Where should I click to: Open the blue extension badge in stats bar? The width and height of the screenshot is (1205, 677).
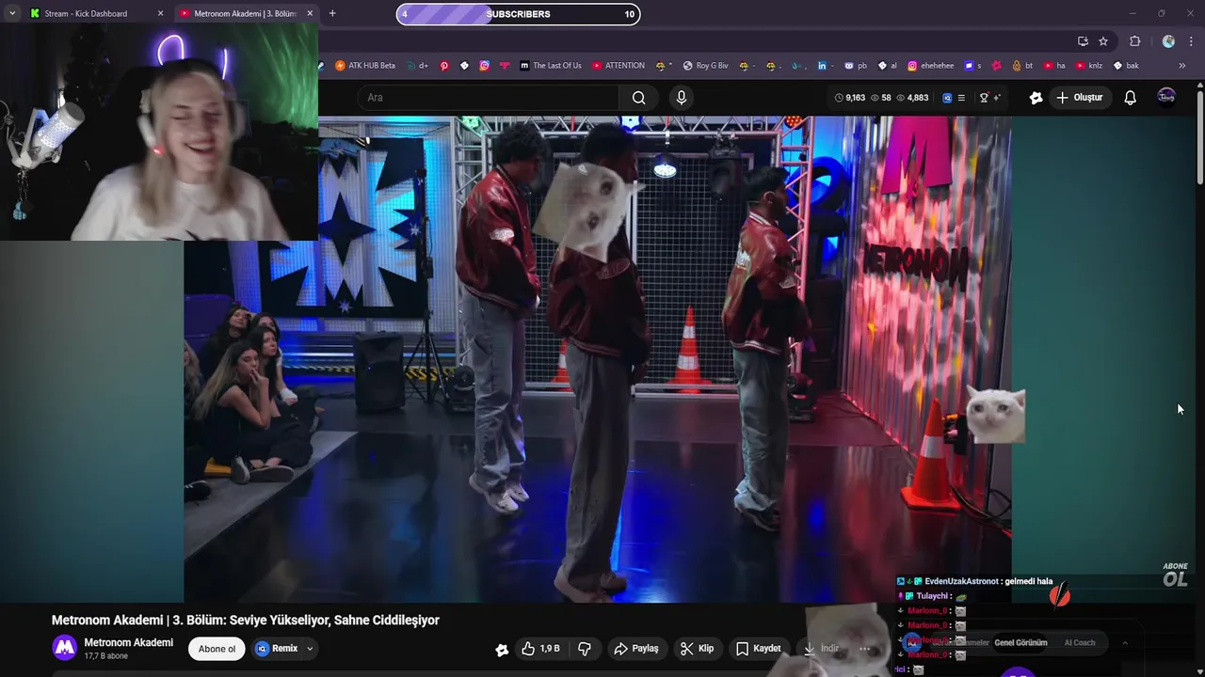(x=947, y=98)
